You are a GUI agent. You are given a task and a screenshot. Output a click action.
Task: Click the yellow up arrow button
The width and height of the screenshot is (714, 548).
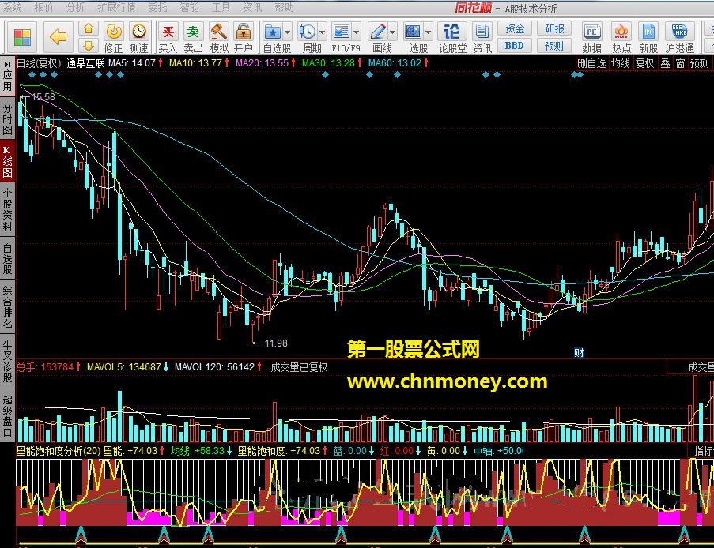89,28
